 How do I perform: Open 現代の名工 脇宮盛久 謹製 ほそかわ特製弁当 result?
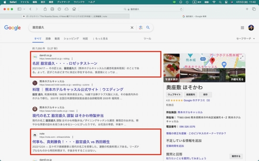pos(68,115)
